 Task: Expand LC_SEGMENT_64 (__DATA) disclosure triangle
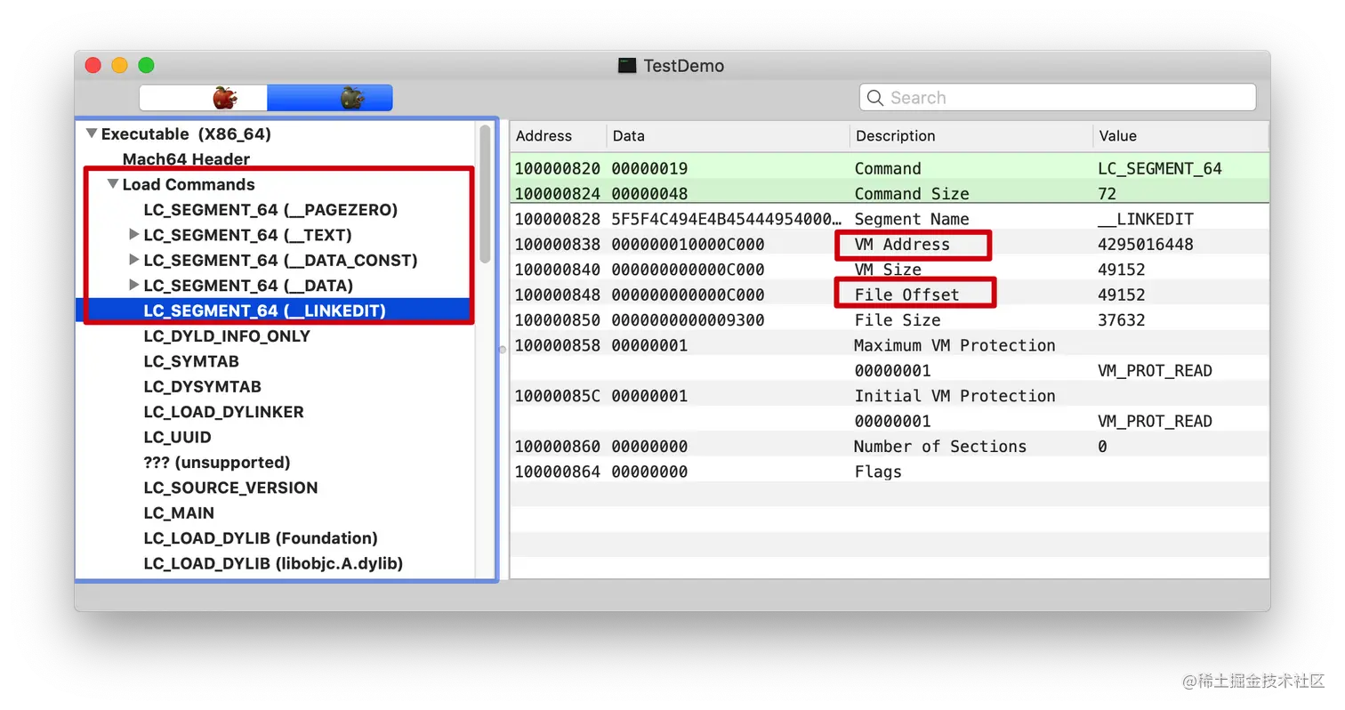point(133,285)
